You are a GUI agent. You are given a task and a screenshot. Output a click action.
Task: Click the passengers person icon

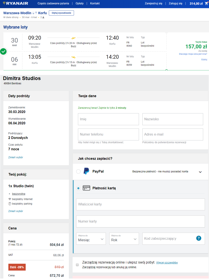point(43,18)
